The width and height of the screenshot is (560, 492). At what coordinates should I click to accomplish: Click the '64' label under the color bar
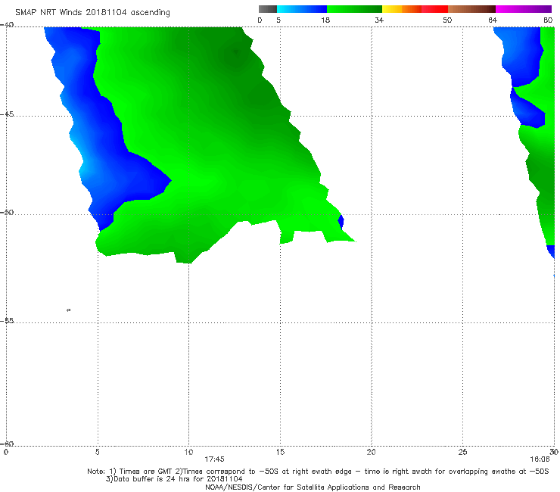[493, 20]
